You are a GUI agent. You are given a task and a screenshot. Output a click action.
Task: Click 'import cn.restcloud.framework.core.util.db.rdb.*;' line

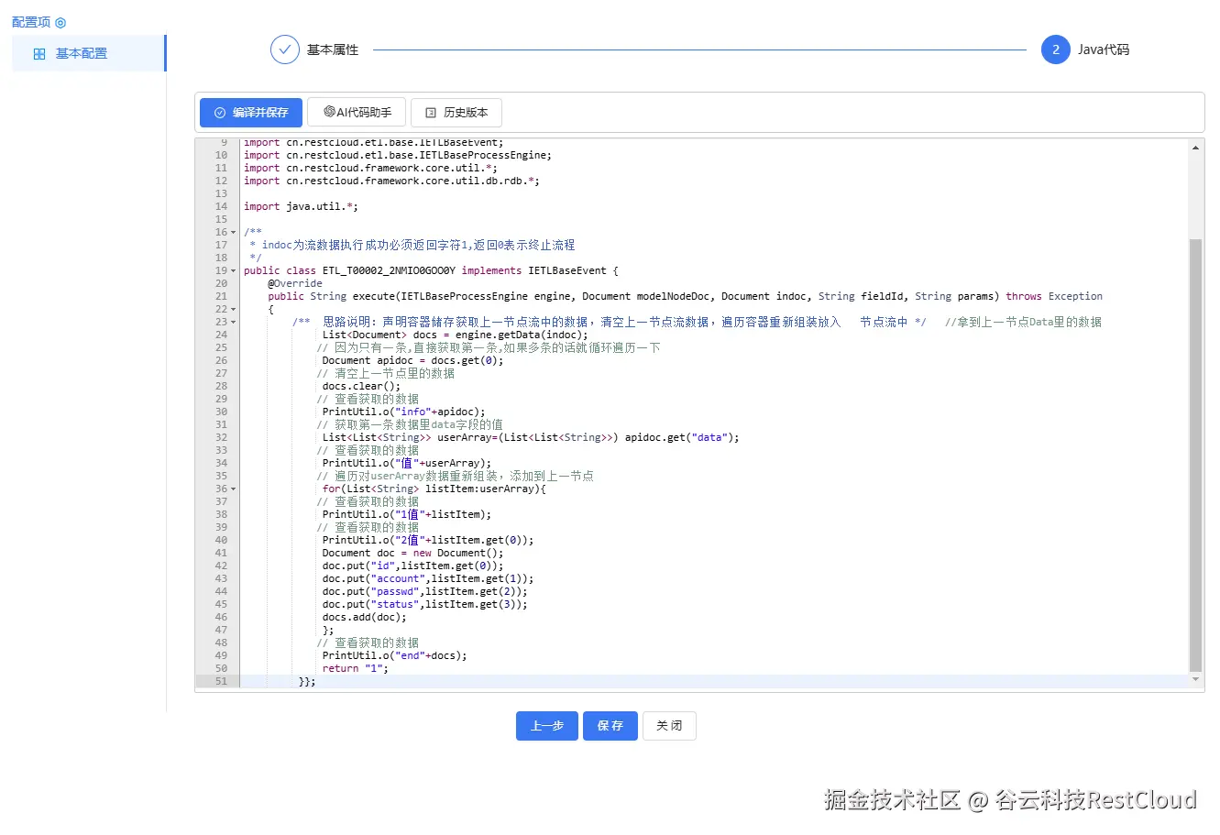391,181
